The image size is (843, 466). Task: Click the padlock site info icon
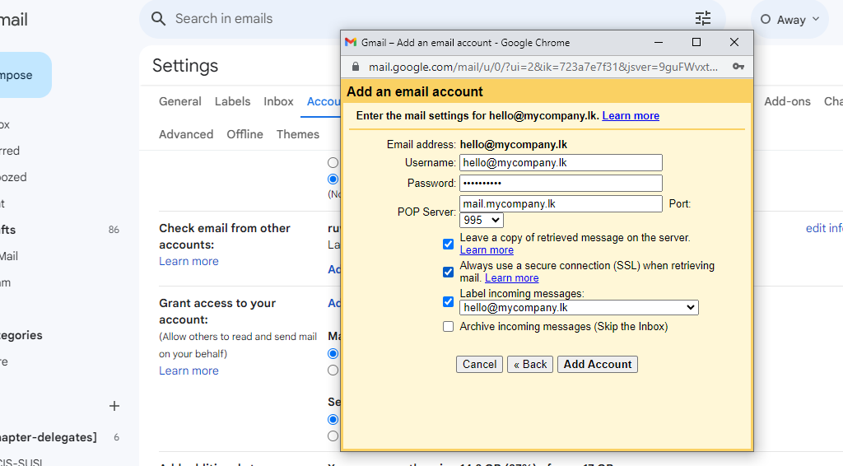pos(355,67)
